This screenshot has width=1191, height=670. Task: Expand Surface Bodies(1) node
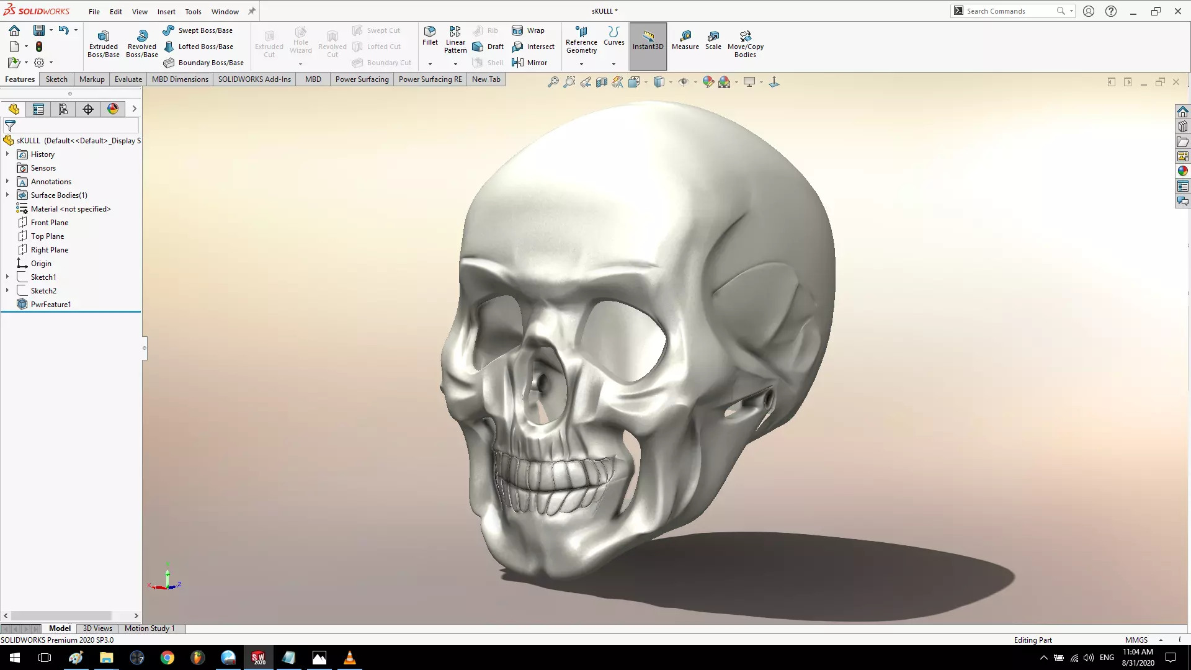coord(7,195)
